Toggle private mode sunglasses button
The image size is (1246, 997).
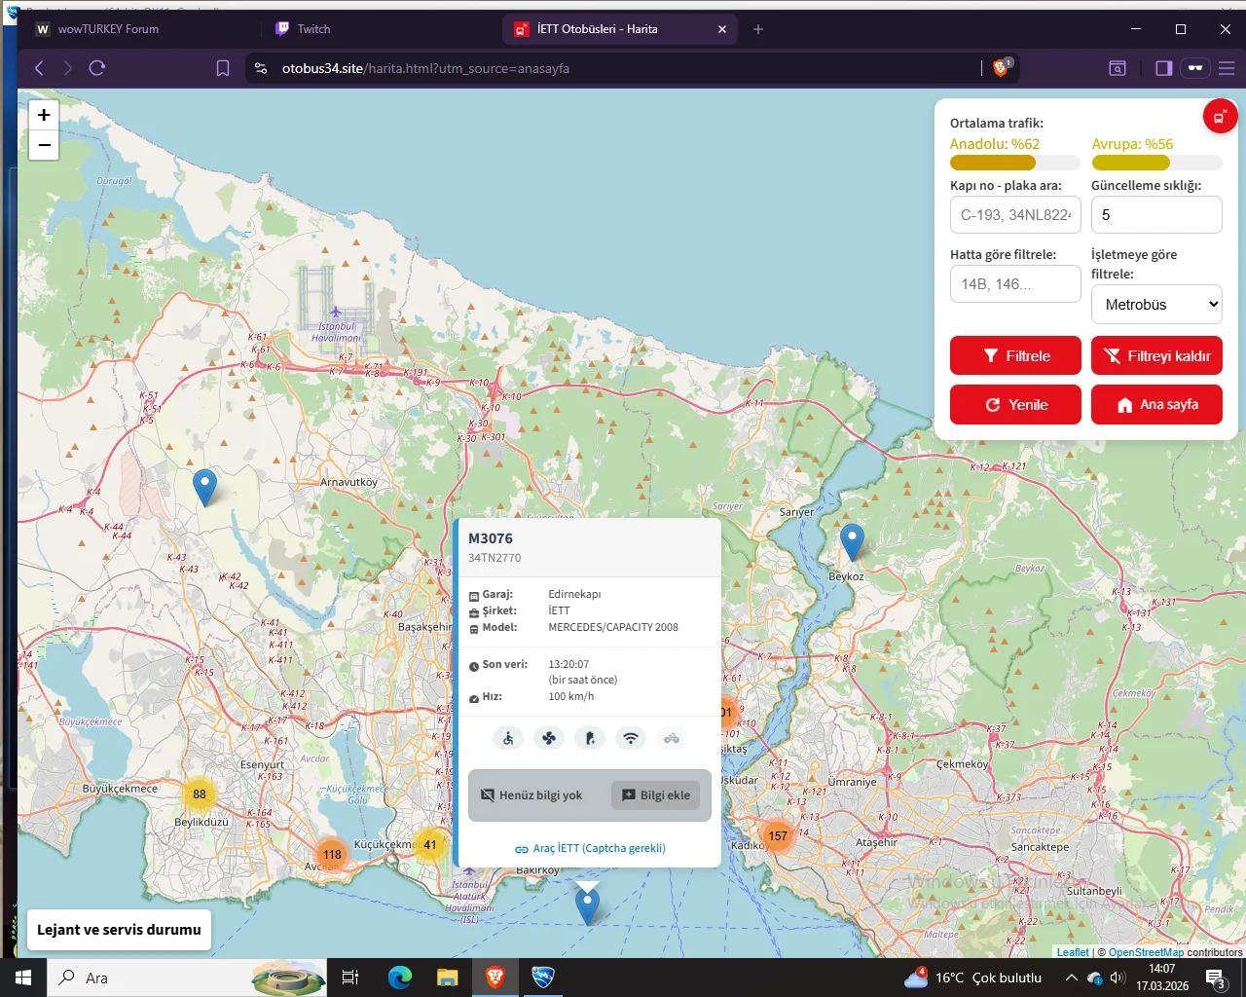(x=1195, y=68)
